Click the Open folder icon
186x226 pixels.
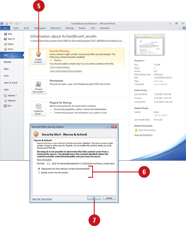5,44
